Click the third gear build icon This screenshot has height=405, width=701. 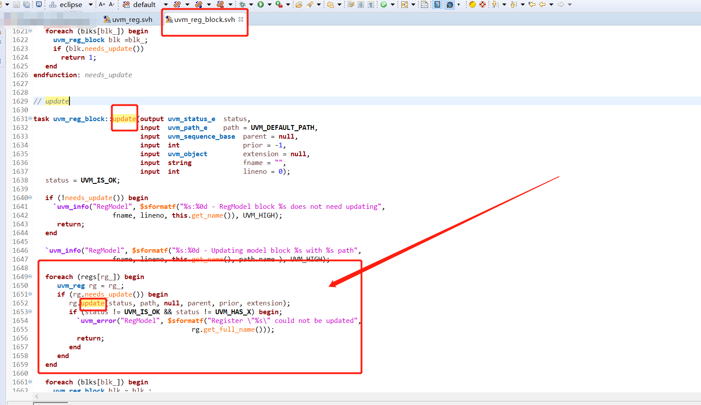(220, 4)
